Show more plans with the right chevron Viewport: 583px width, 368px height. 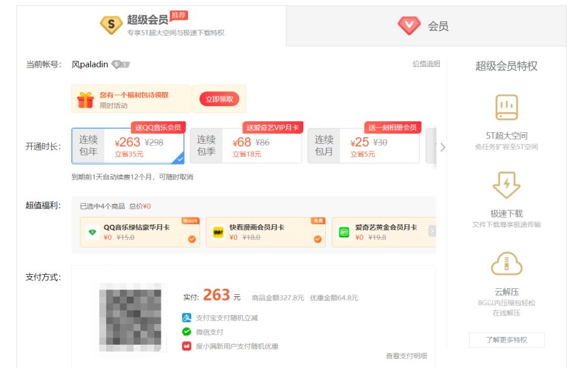(x=442, y=147)
